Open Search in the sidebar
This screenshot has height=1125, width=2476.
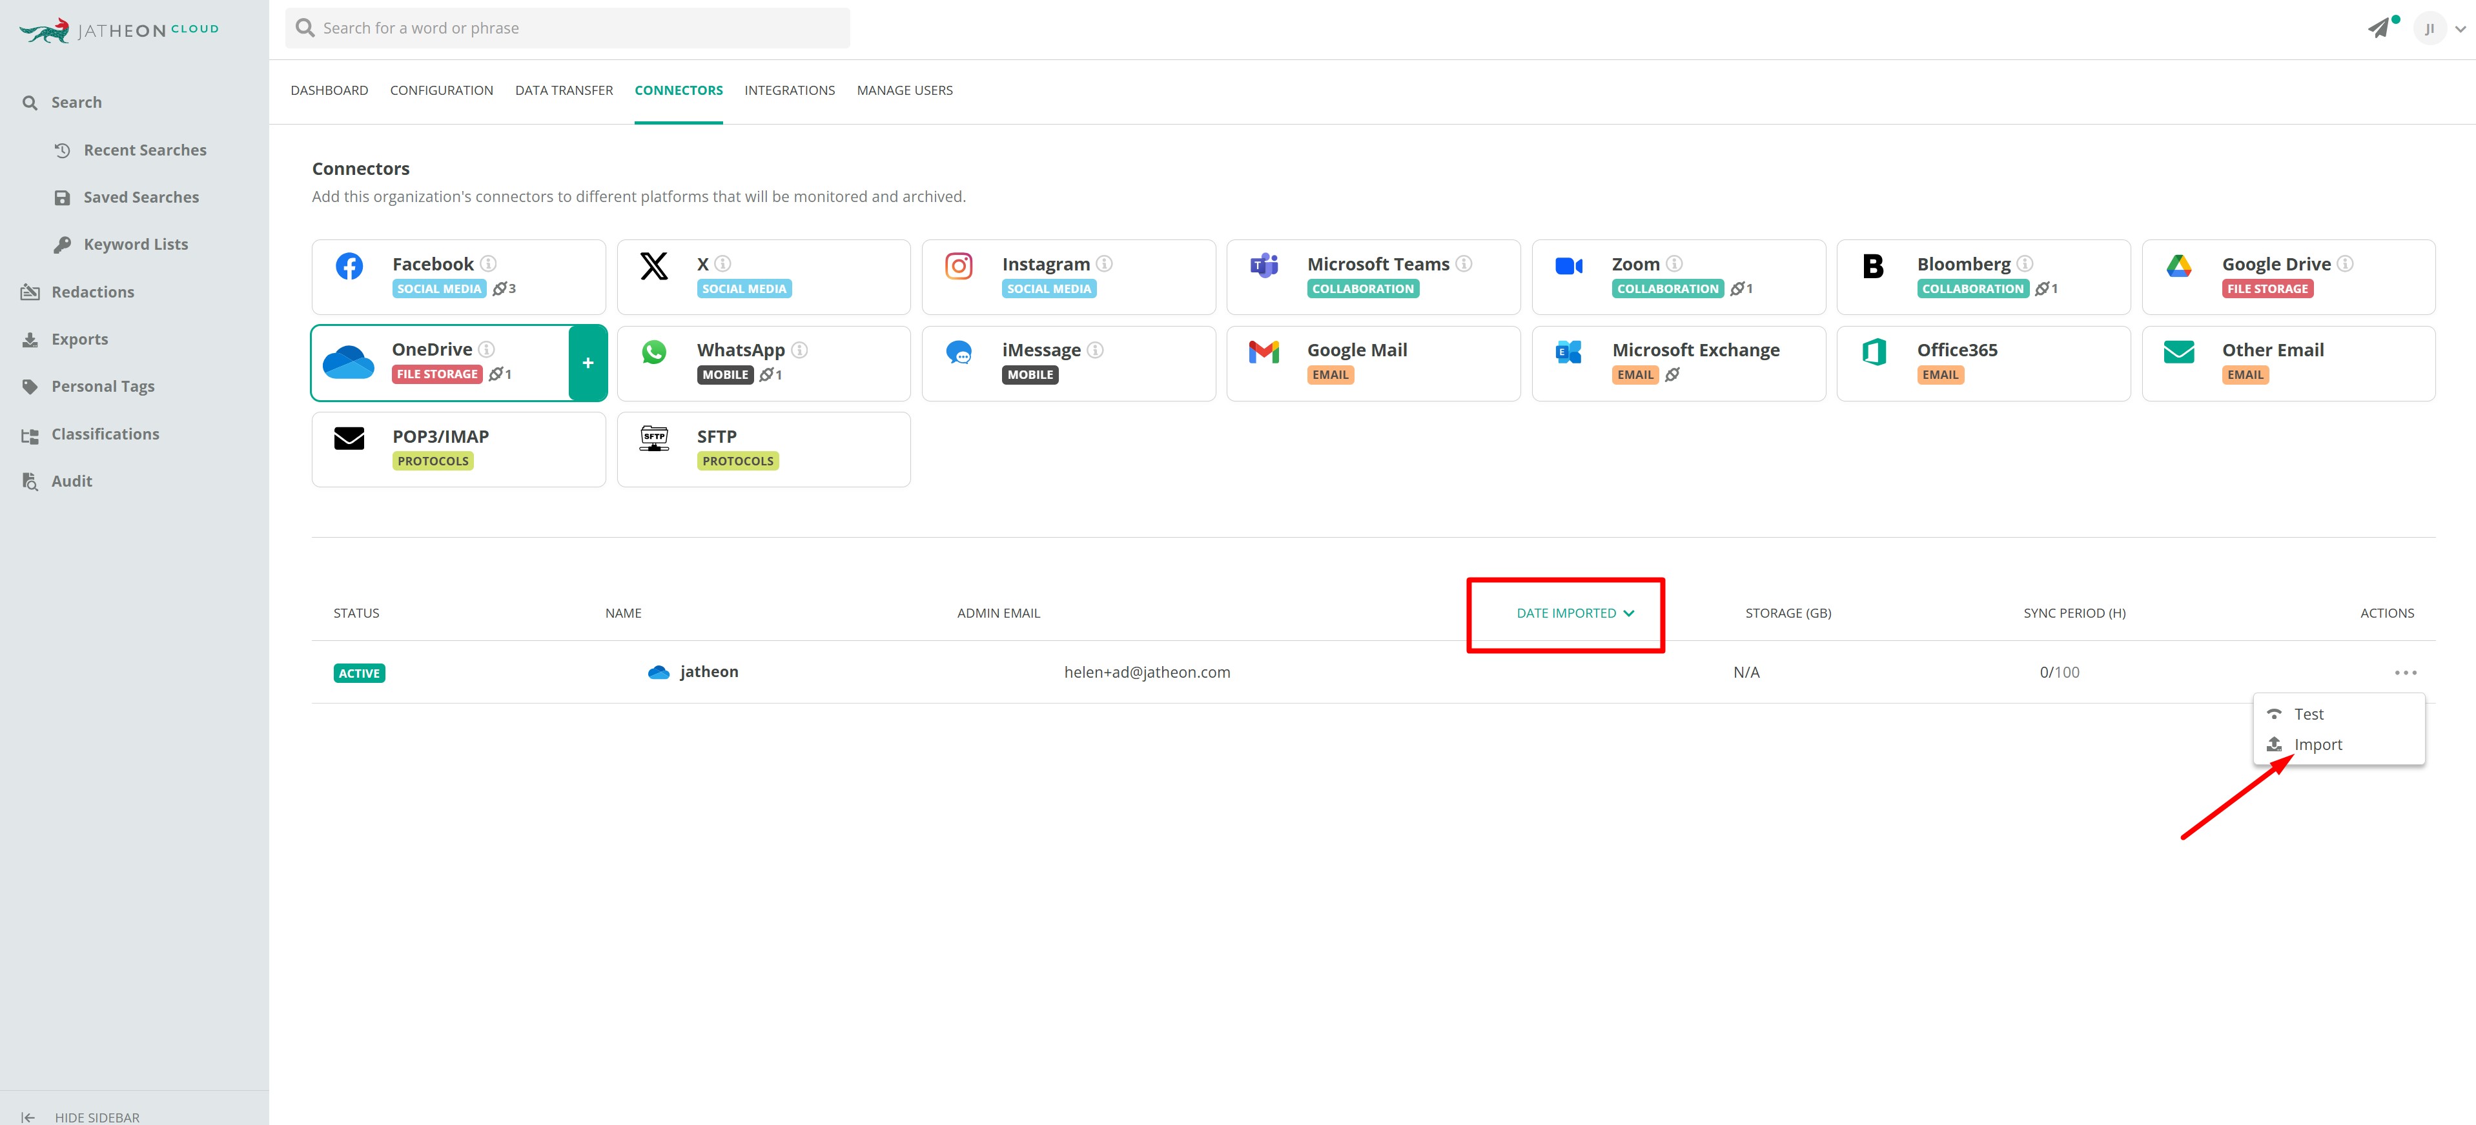click(77, 103)
